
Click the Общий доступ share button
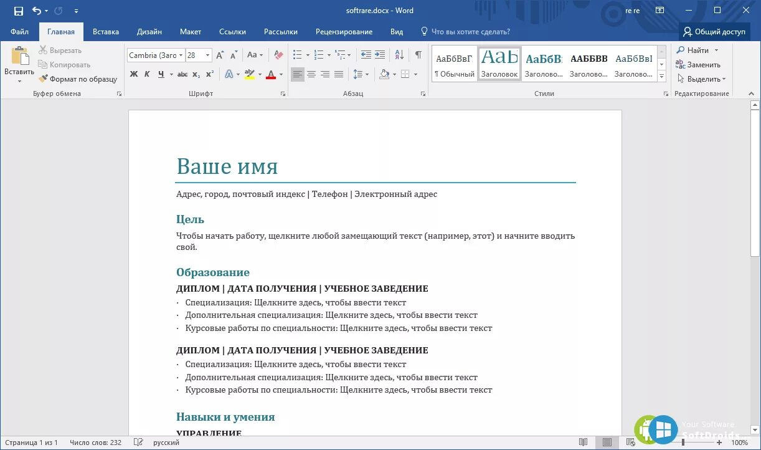[714, 32]
